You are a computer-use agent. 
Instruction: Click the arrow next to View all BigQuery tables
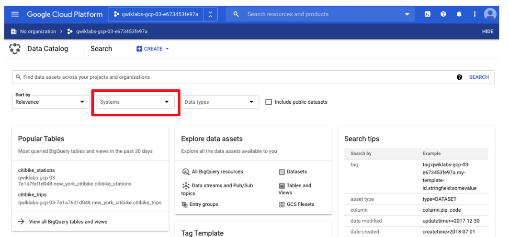coord(21,221)
